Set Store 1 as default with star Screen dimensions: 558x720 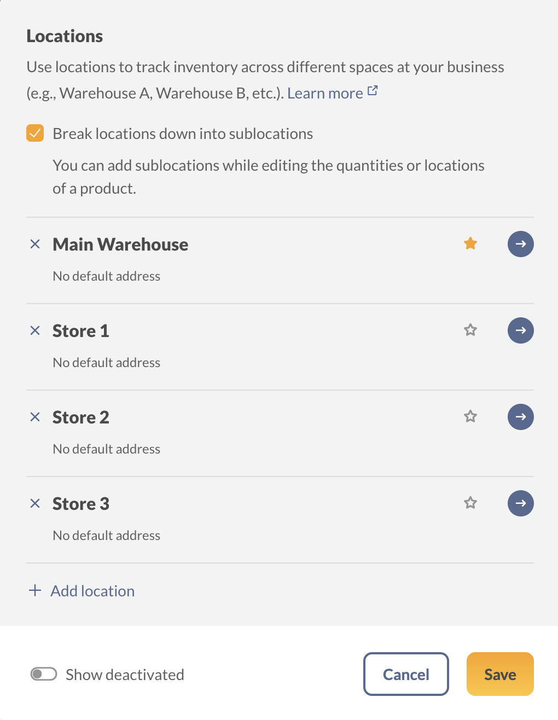click(x=470, y=330)
